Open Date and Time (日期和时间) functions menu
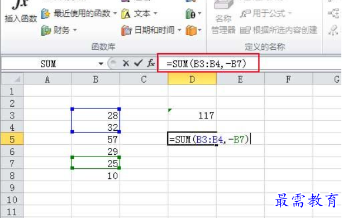Viewport: 343px width, 218px height. point(151,30)
